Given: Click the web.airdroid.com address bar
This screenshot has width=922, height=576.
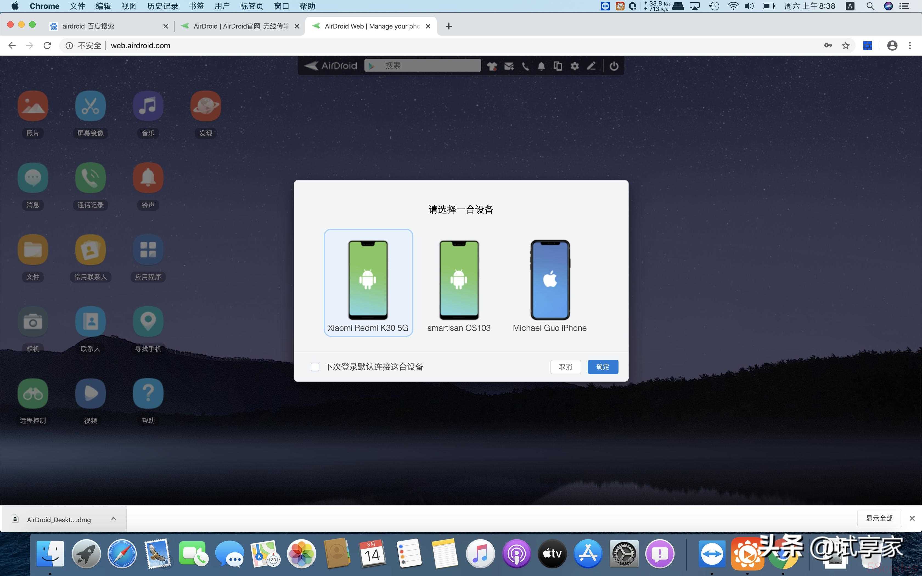Looking at the screenshot, I should click(x=457, y=46).
